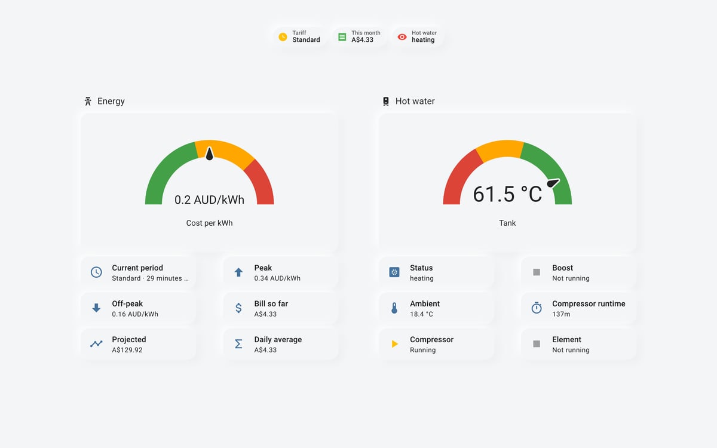This screenshot has height=448, width=717.
Task: Click the grey stop icon on Element tile
Action: click(537, 344)
